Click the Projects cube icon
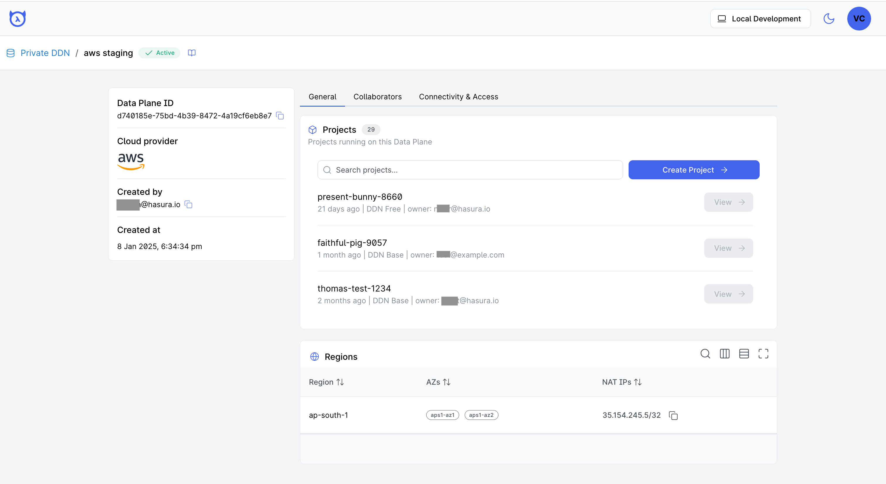This screenshot has height=484, width=886. pos(312,130)
